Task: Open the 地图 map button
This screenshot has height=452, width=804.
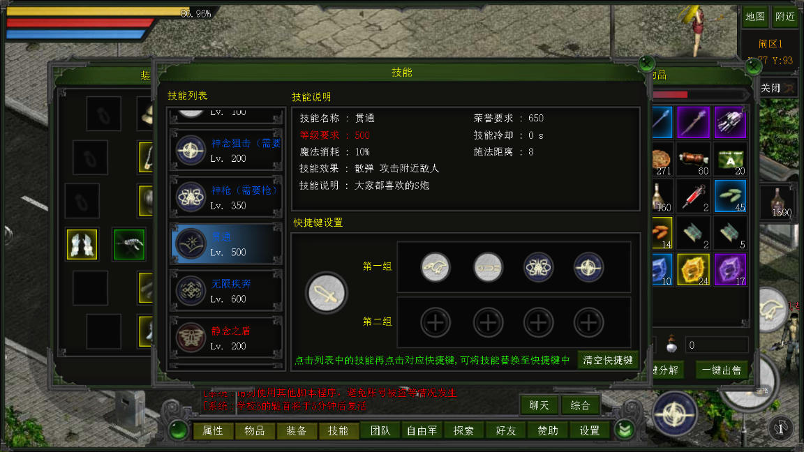Action: point(755,17)
